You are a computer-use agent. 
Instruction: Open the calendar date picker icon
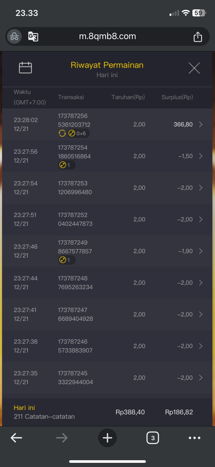click(x=25, y=68)
